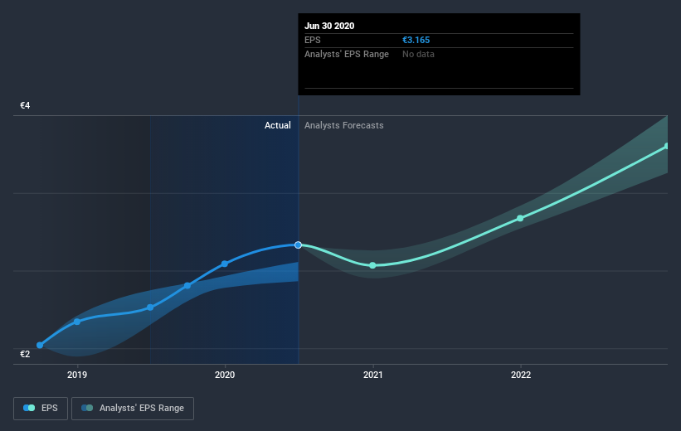Click the 2019 x-axis label
681x431 pixels.
pyautogui.click(x=77, y=375)
